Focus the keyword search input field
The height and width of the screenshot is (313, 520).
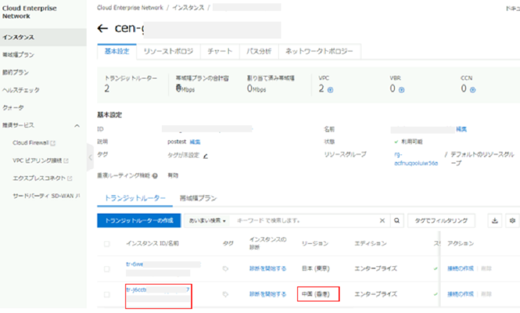[307, 221]
